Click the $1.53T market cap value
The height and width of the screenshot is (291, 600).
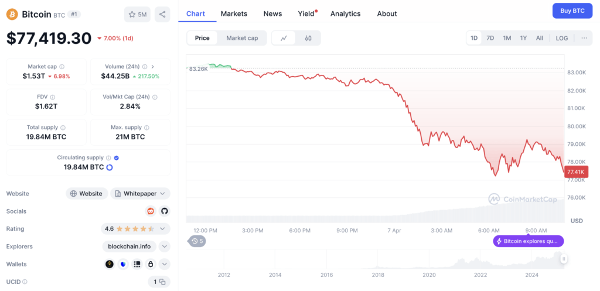pyautogui.click(x=33, y=76)
